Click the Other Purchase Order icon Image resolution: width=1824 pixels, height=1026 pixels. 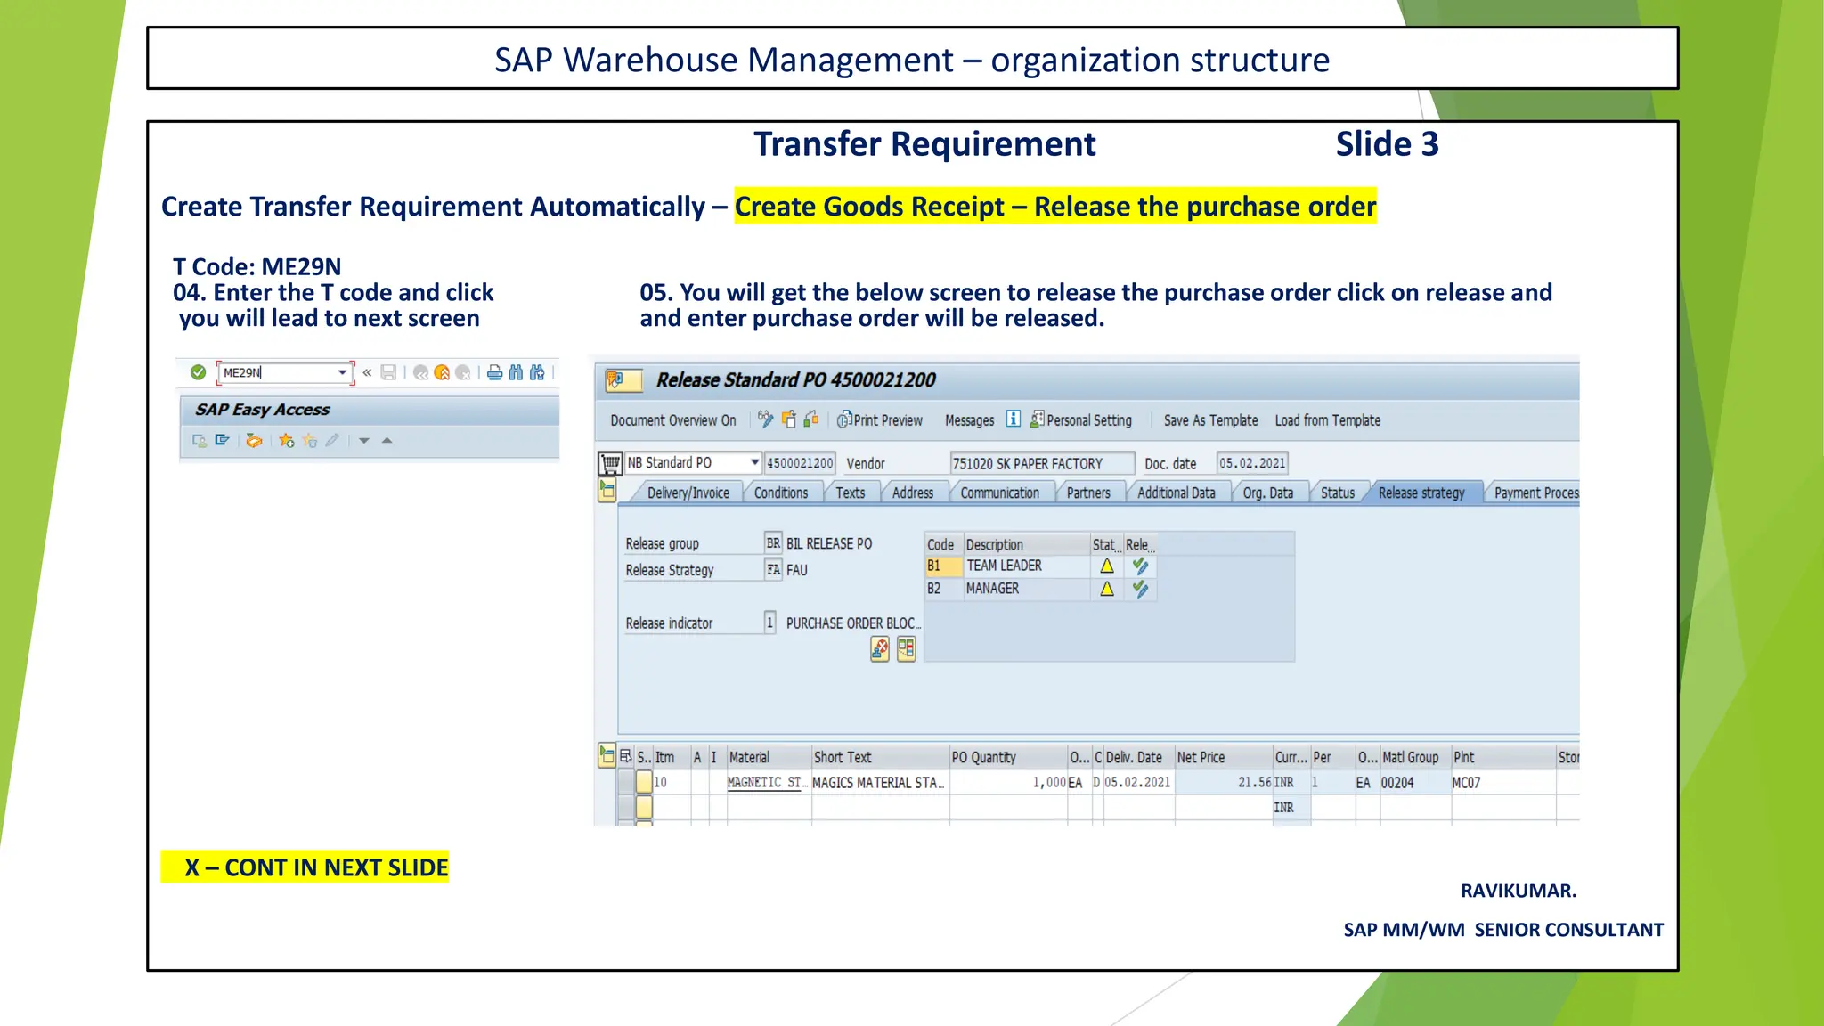click(x=789, y=419)
